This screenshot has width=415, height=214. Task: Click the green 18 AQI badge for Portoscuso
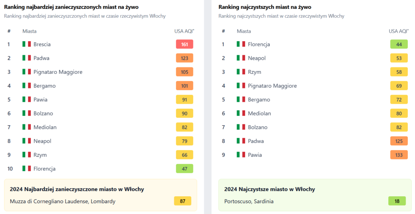(397, 201)
